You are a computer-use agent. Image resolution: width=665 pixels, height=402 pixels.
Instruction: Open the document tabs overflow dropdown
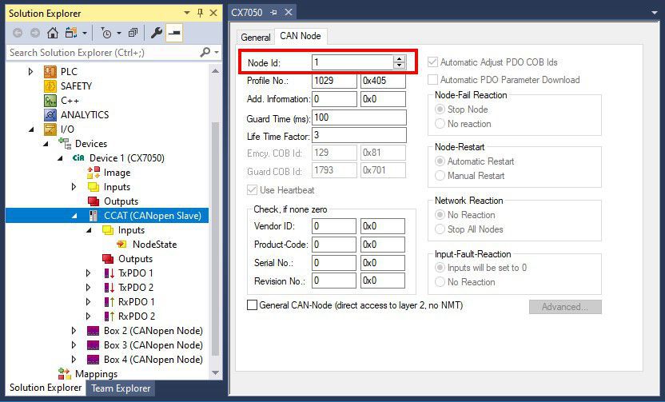pyautogui.click(x=655, y=13)
